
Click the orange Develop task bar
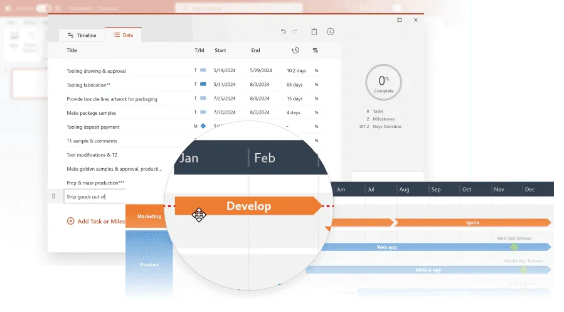click(x=248, y=206)
